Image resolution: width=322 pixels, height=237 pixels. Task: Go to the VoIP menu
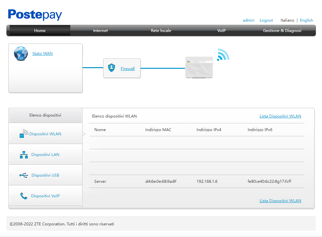tap(221, 31)
